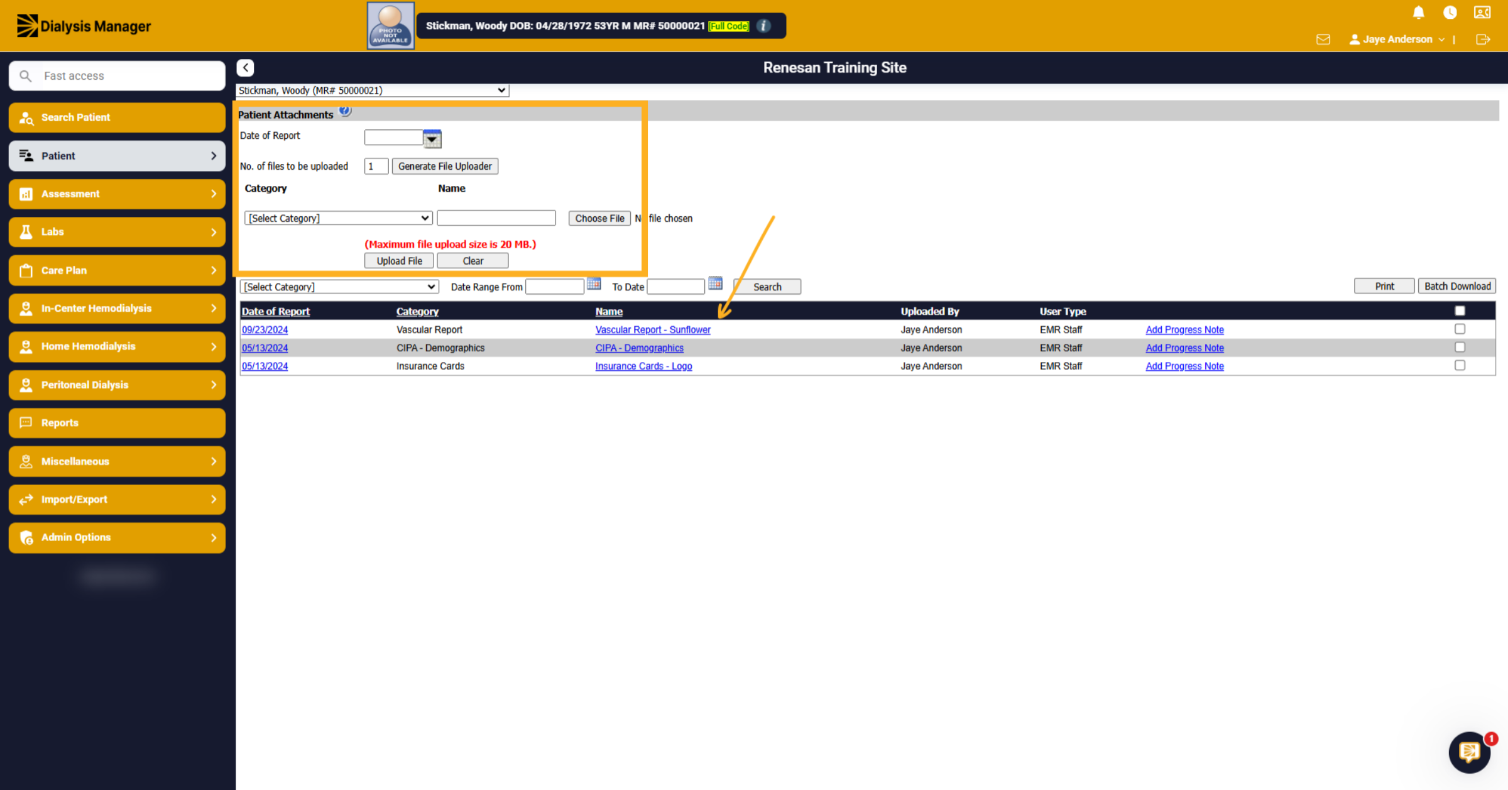
Task: Check the Insurance Cards row checkbox
Action: [x=1460, y=366]
